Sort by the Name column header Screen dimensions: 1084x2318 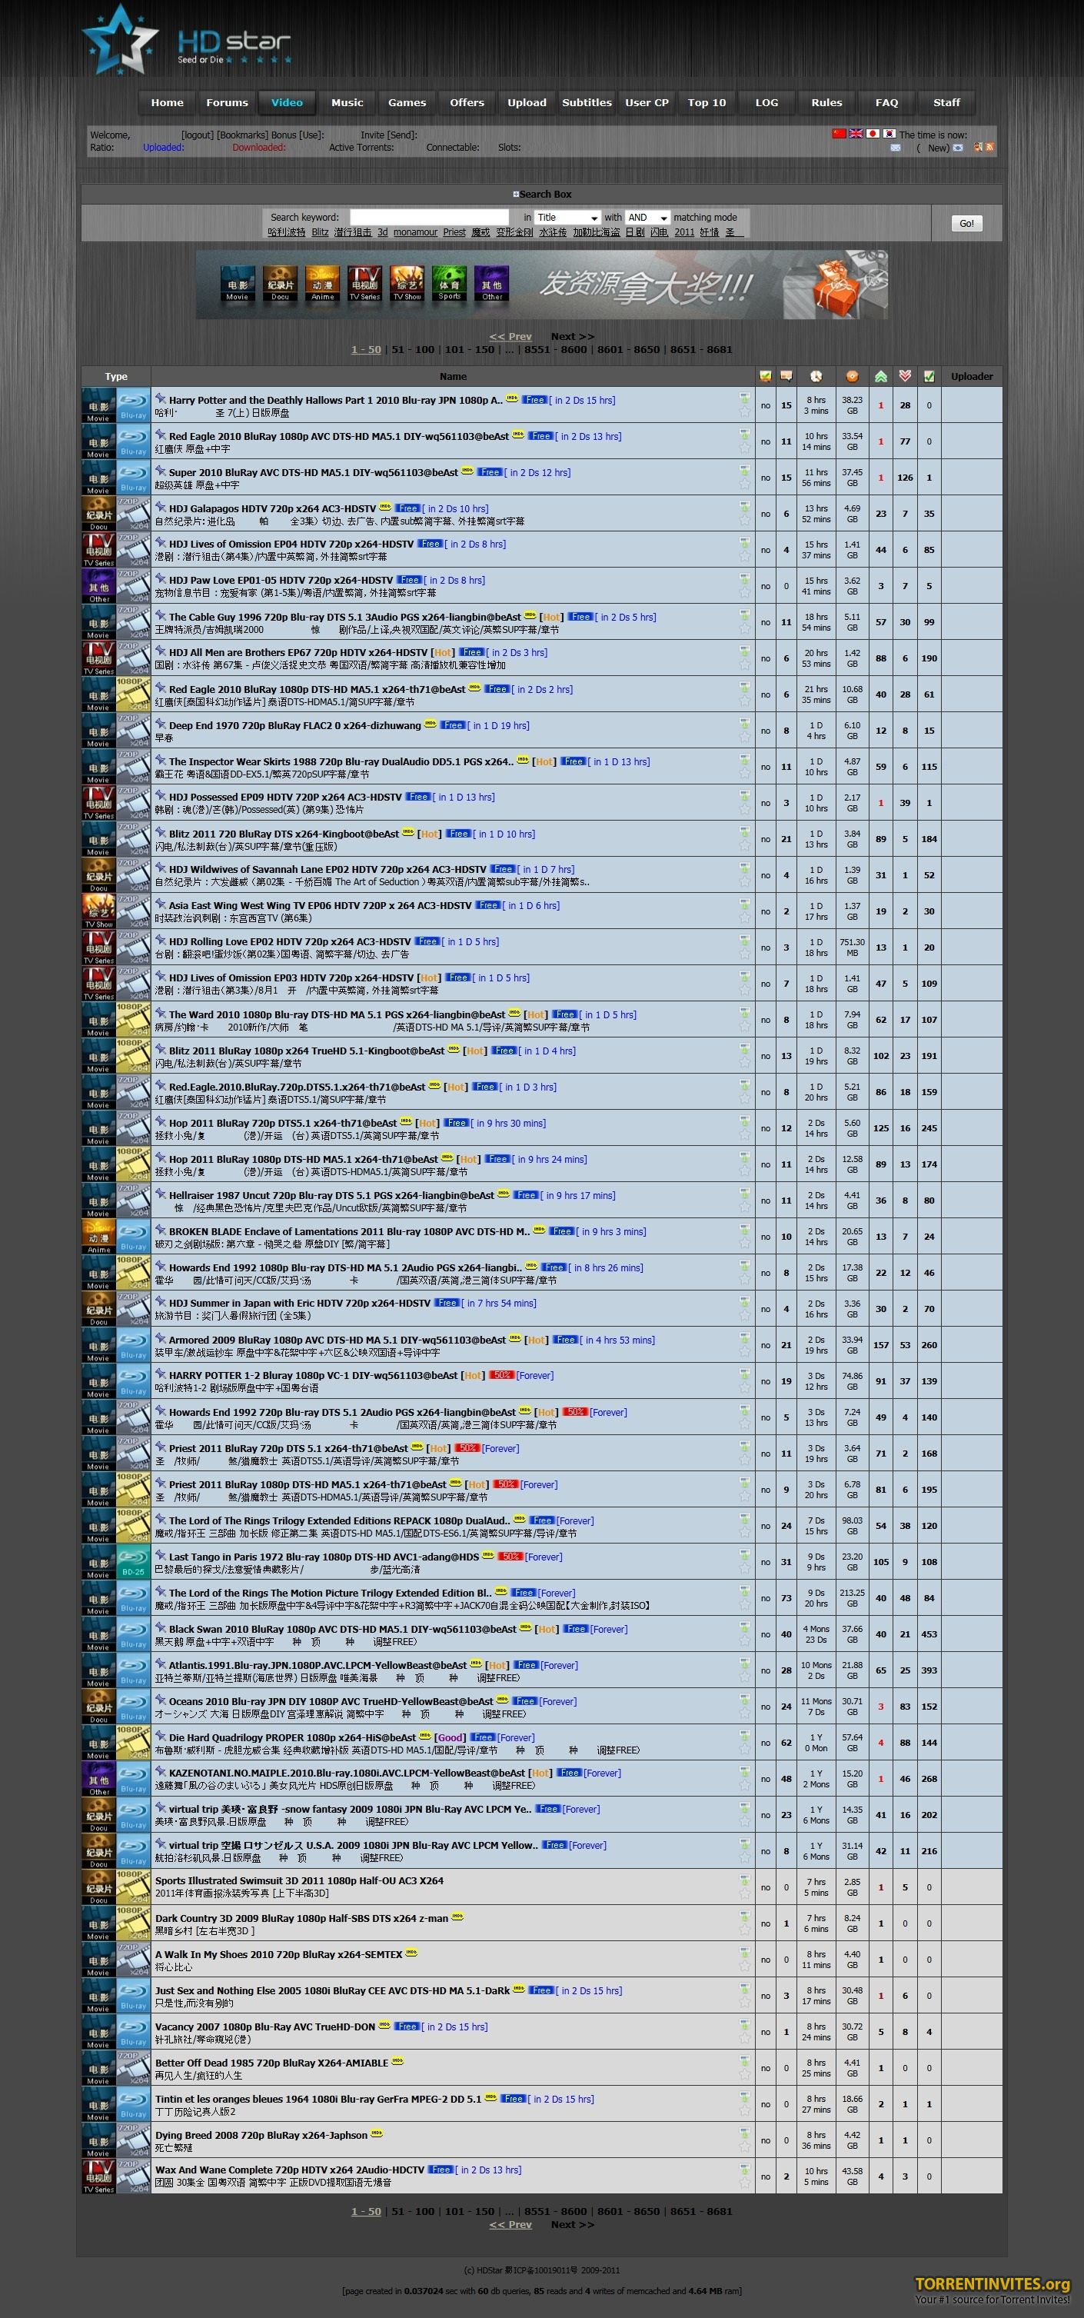pyautogui.click(x=453, y=376)
